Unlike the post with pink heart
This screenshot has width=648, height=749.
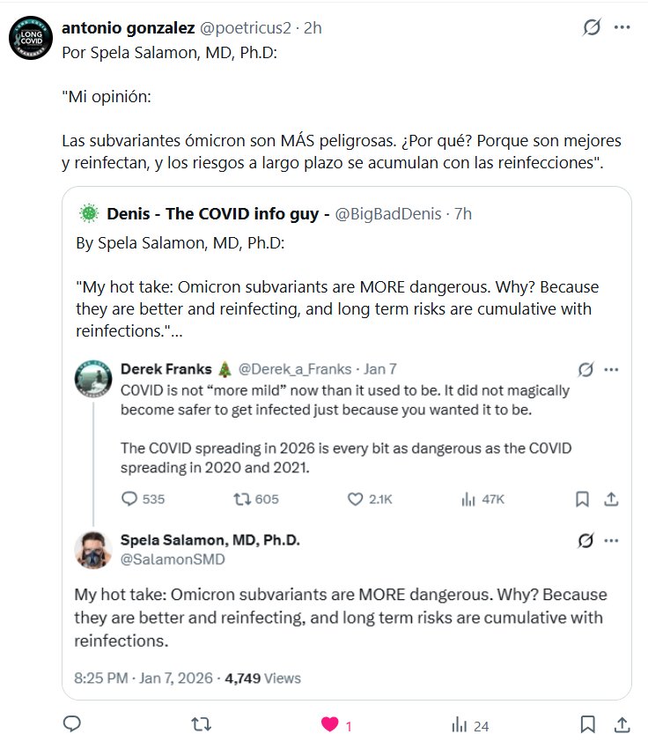pyautogui.click(x=330, y=725)
